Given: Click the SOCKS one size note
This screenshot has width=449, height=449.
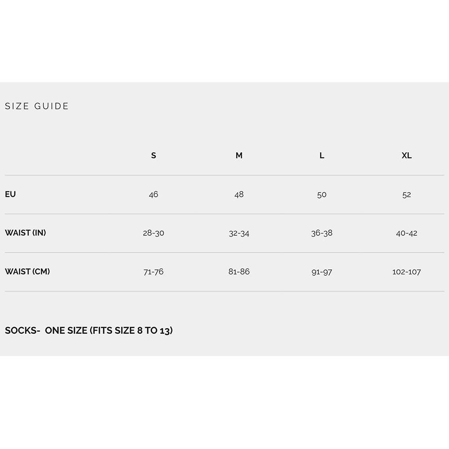Looking at the screenshot, I should tap(89, 331).
